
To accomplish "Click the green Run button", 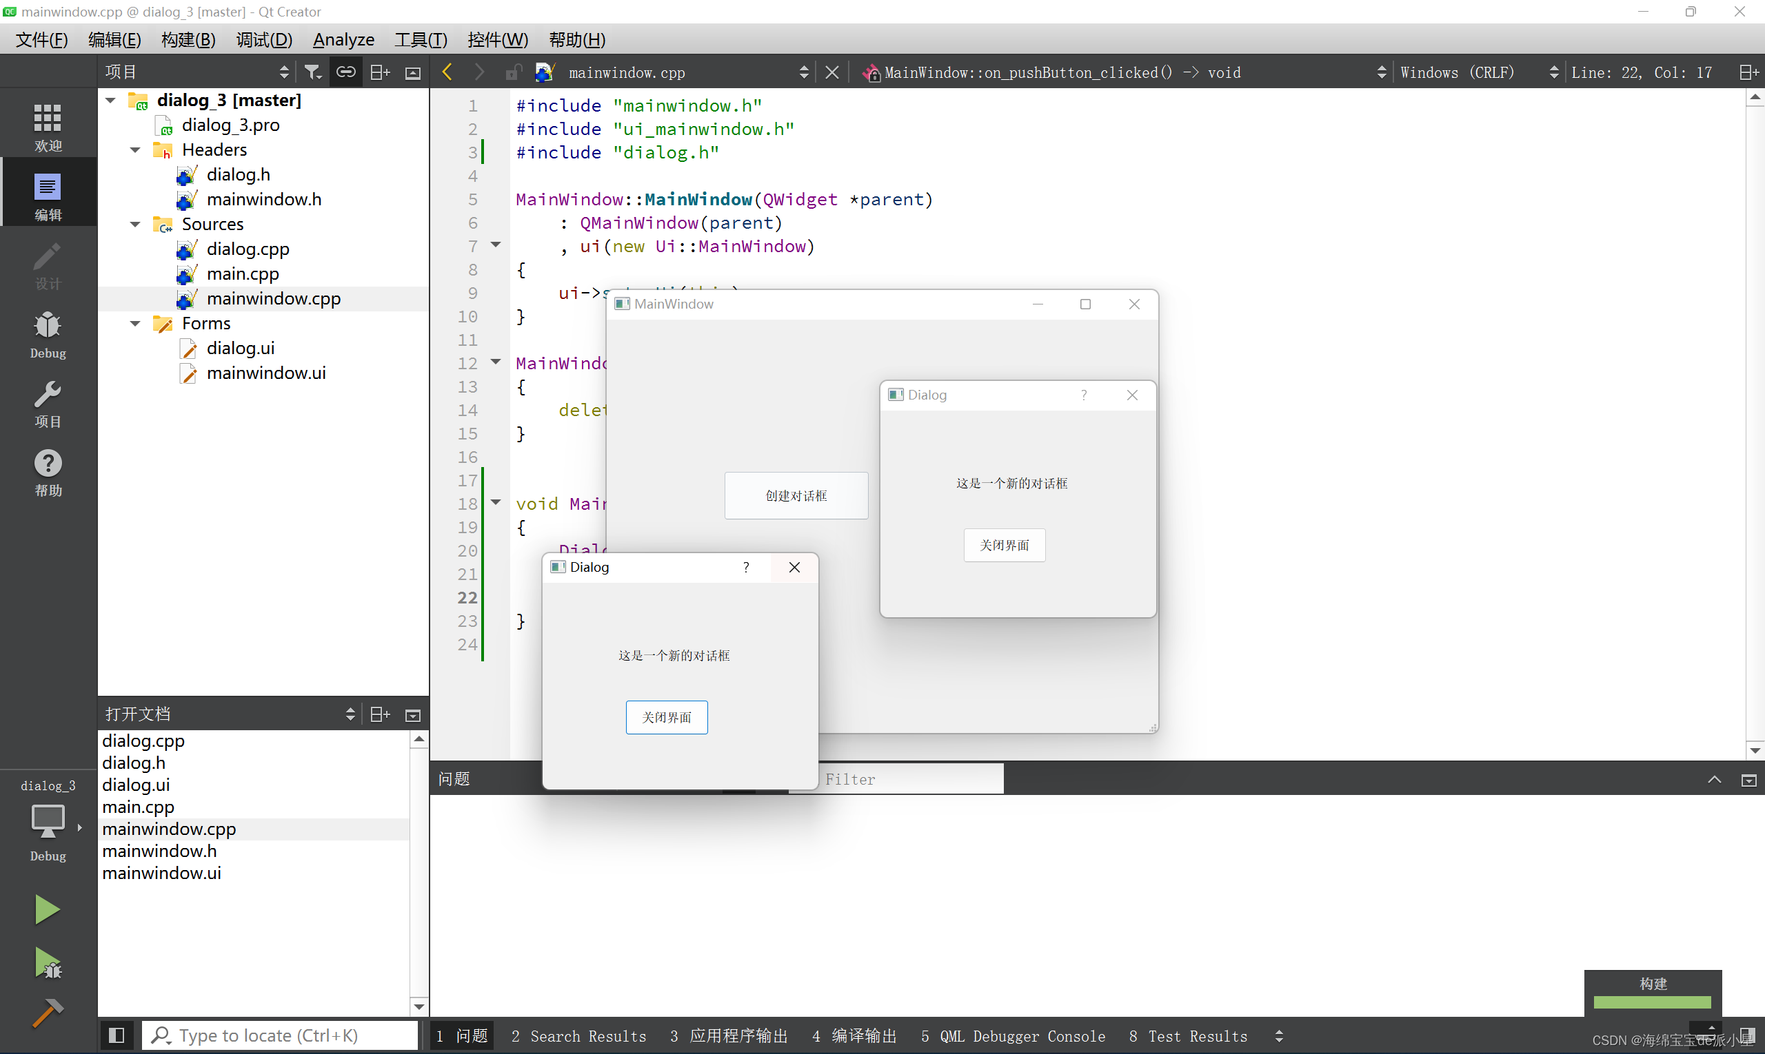I will (47, 909).
